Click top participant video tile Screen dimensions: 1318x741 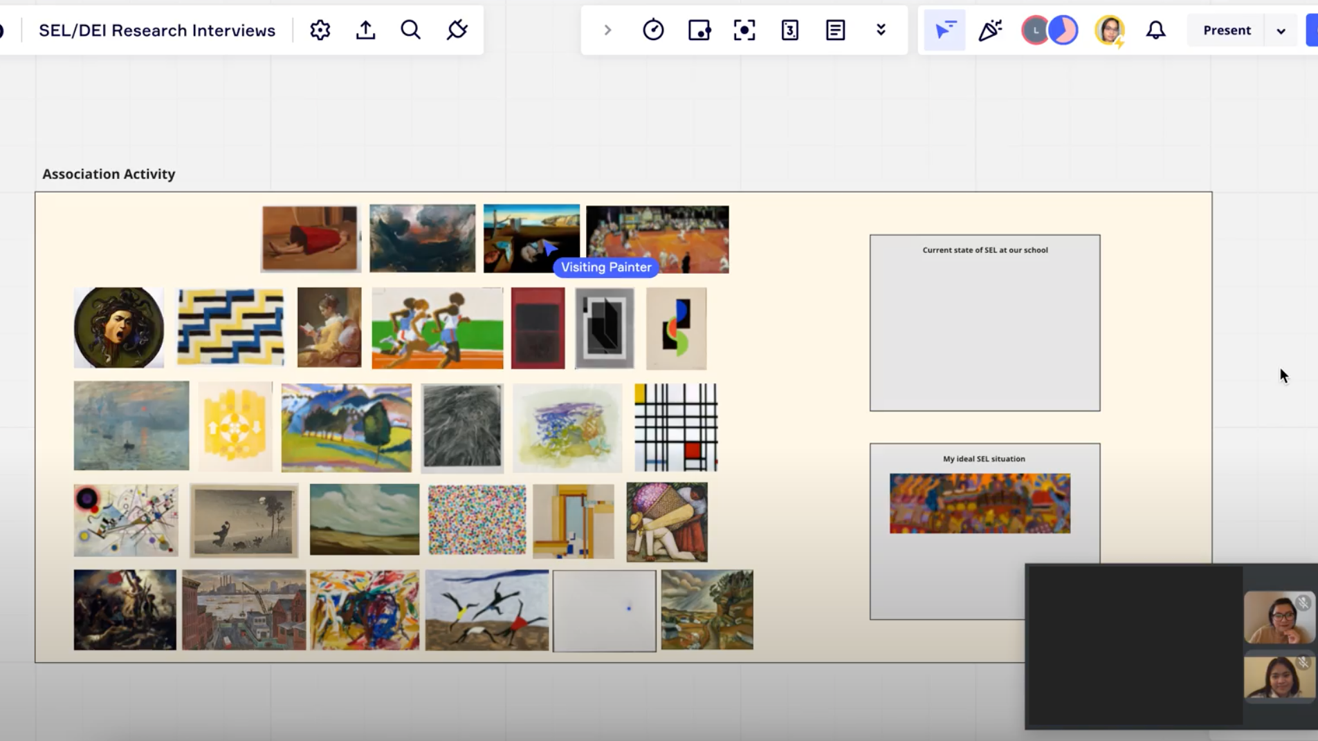point(1279,617)
